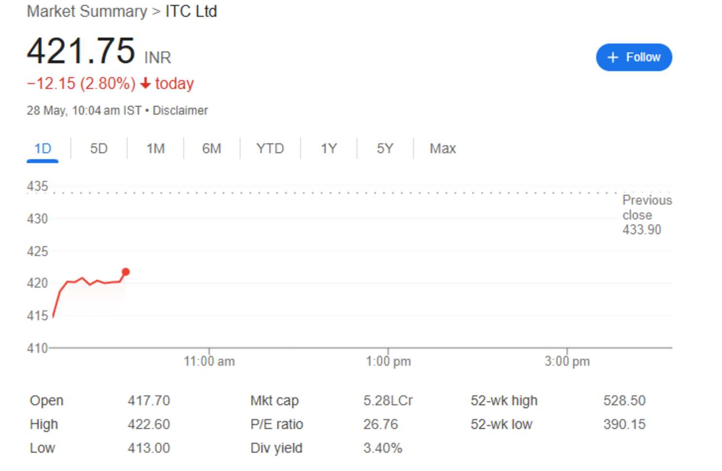Click the current price dot on the chart
722x471 pixels.
(125, 272)
